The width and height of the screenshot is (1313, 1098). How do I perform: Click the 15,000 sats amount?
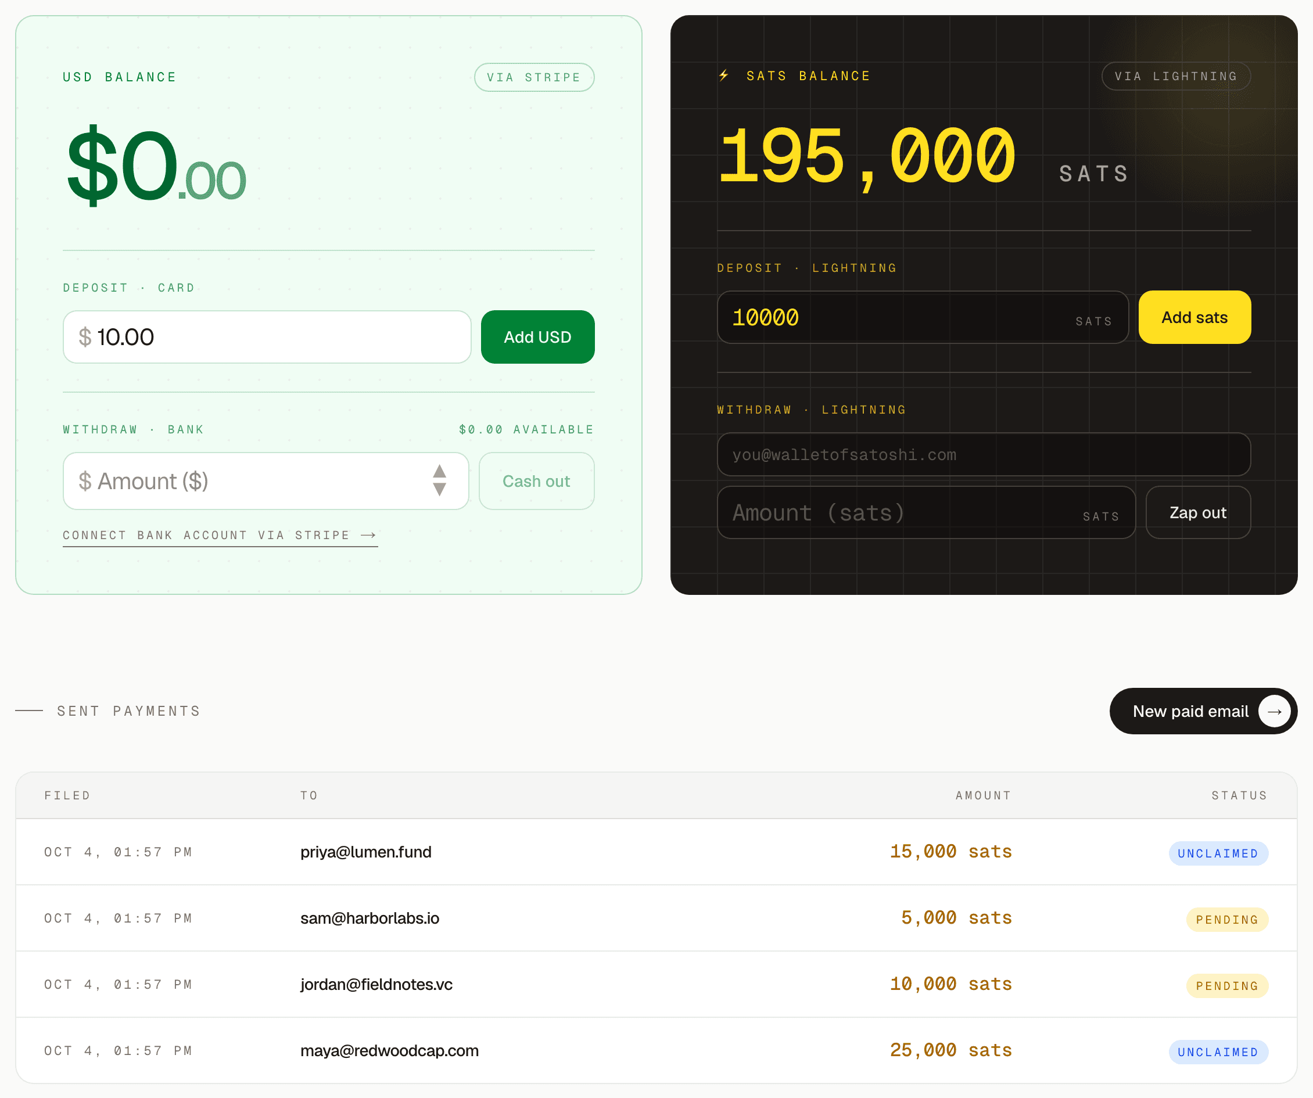[951, 852]
